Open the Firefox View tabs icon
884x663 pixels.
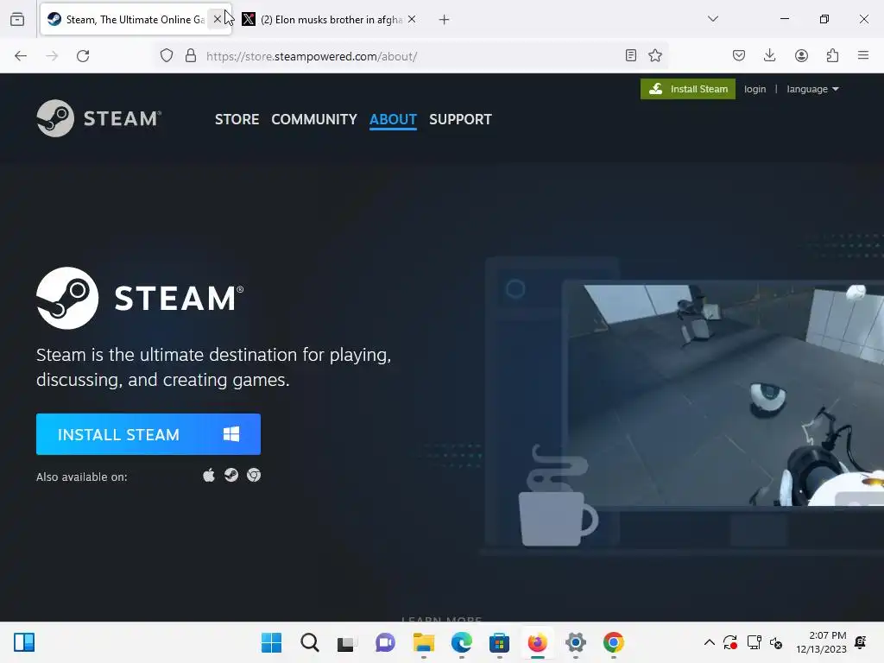[x=17, y=19]
